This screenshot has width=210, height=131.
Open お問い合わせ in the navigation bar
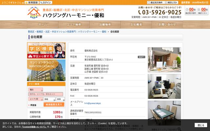(167, 25)
